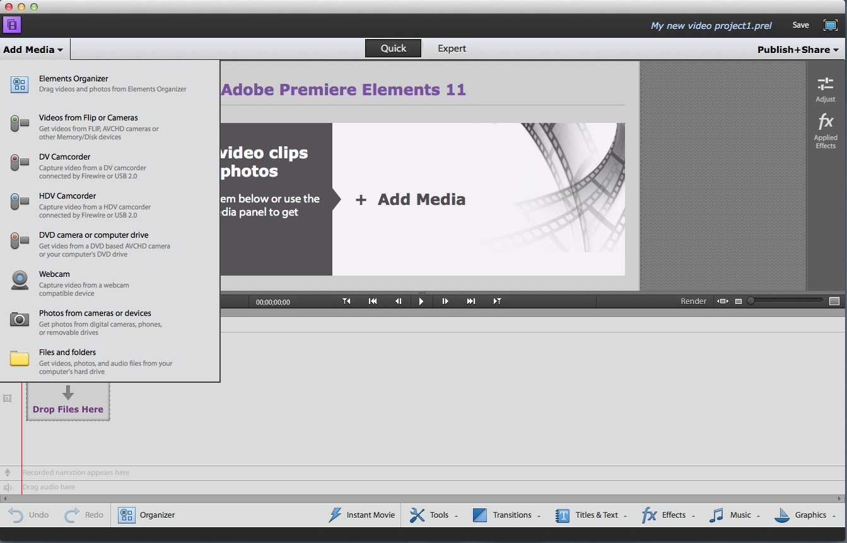Click the Files and folders icon

[20, 358]
